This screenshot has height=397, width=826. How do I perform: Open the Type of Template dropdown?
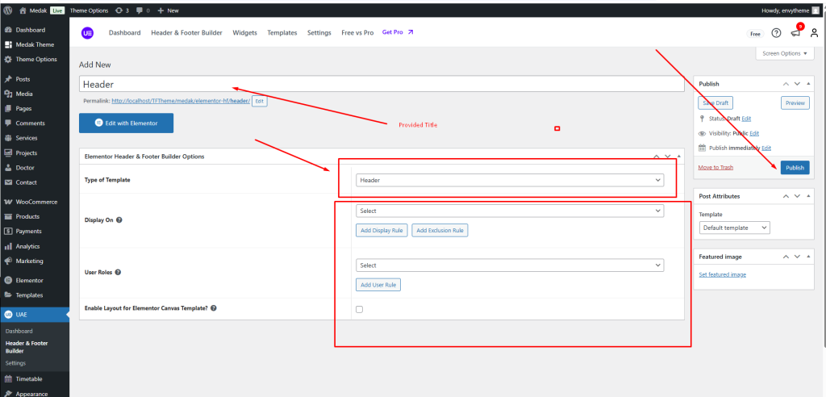pyautogui.click(x=510, y=180)
